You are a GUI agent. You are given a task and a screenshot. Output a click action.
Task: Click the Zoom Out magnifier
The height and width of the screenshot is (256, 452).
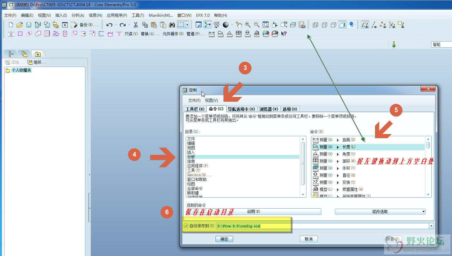point(257,25)
